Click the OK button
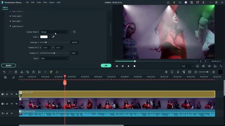This screenshot has width=225, height=126. [x=106, y=65]
